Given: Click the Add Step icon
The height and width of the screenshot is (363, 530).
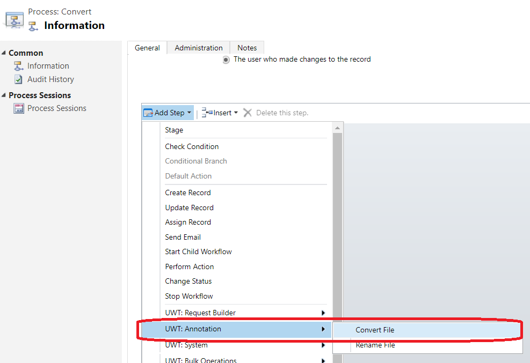Looking at the screenshot, I should pos(148,113).
